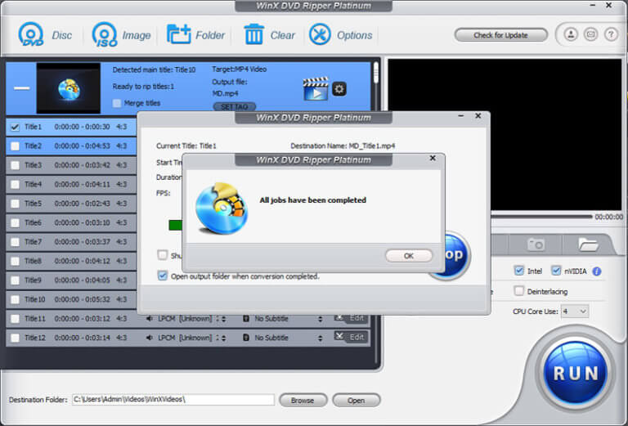Select the Title7 row

tap(71, 242)
